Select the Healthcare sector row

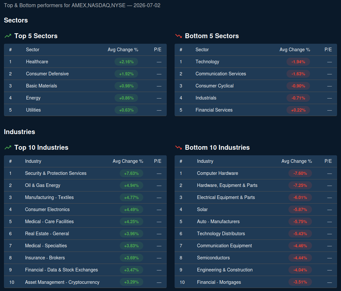(x=85, y=62)
